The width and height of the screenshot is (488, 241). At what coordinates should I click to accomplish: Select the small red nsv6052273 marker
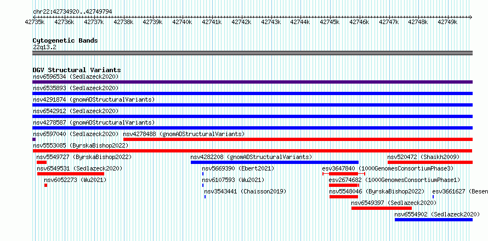tap(46, 185)
